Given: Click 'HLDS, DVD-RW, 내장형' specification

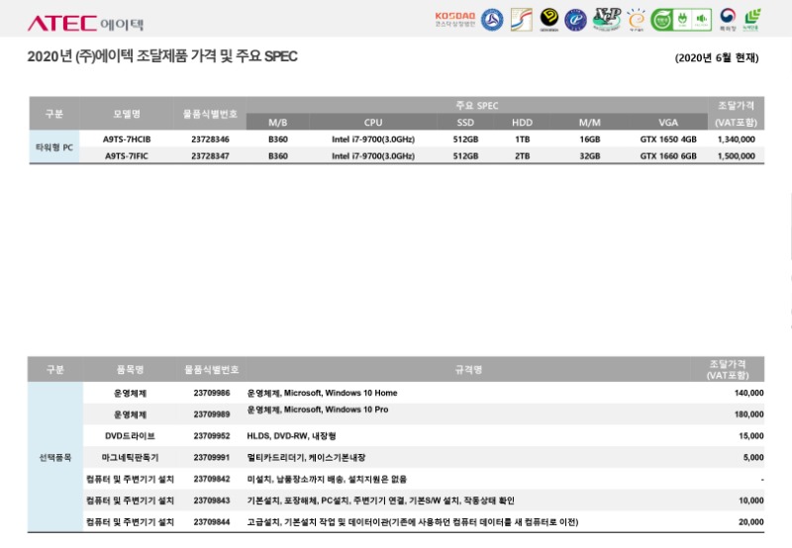Looking at the screenshot, I should [x=291, y=435].
